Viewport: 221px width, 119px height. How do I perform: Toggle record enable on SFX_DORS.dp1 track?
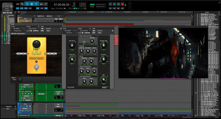click(x=23, y=94)
